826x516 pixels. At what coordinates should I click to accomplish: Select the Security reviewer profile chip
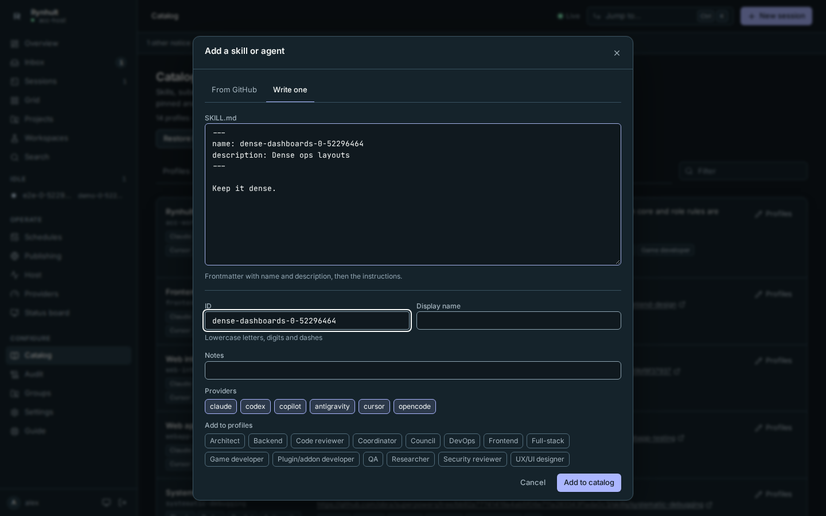pos(473,459)
